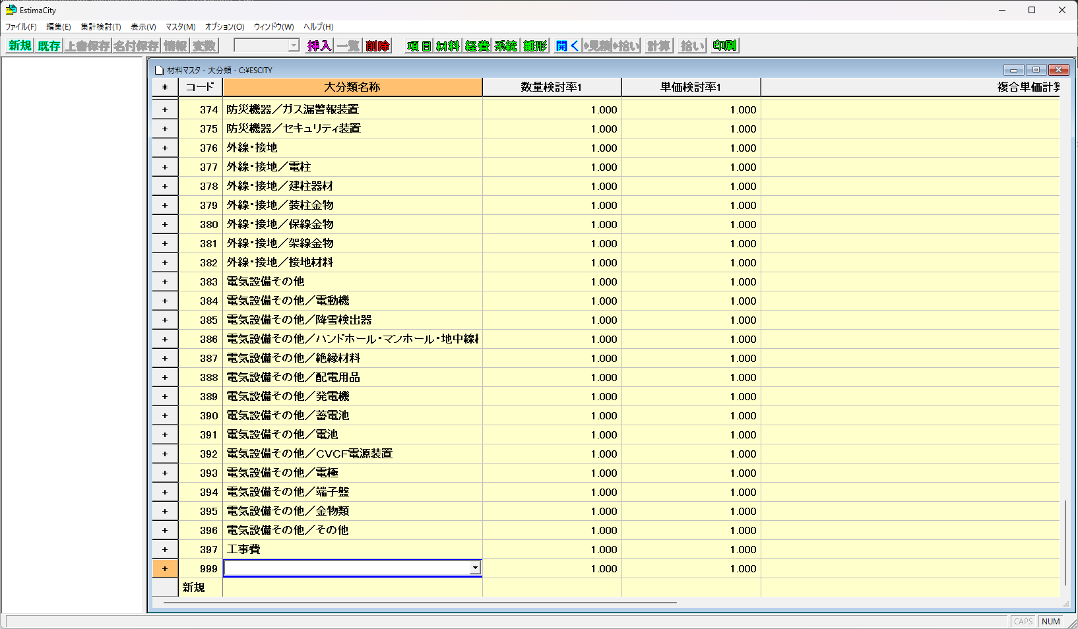
Task: Open the 集計検討(T) menu
Action: click(x=100, y=27)
